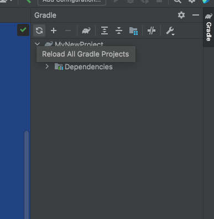Image resolution: width=214 pixels, height=219 pixels.
Task: Open Gradle panel gear options
Action: (x=181, y=15)
